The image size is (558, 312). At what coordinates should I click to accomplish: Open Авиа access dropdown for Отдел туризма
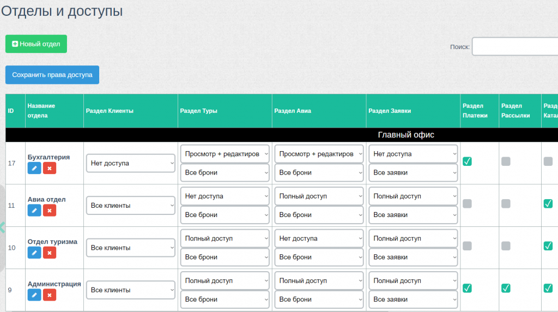(x=319, y=238)
